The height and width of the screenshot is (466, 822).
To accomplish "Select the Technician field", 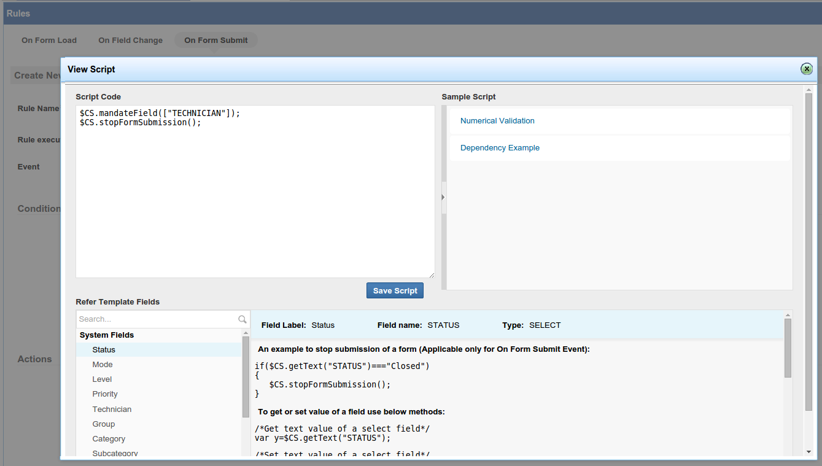I will (112, 410).
